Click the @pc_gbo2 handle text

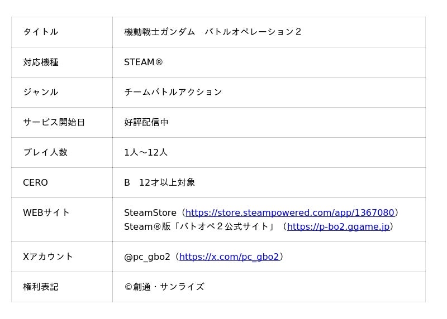click(x=147, y=257)
